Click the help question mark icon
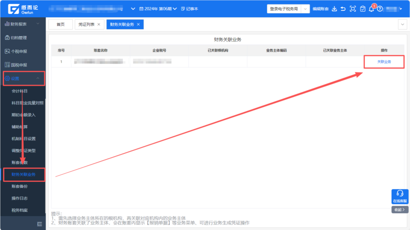 [380, 9]
